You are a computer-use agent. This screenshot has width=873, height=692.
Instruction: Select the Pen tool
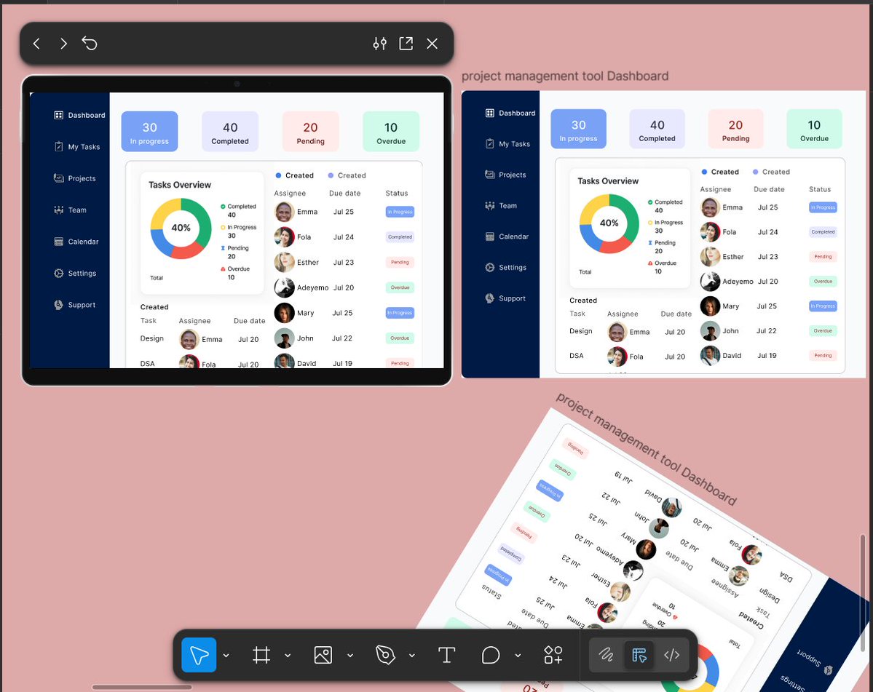pos(385,655)
